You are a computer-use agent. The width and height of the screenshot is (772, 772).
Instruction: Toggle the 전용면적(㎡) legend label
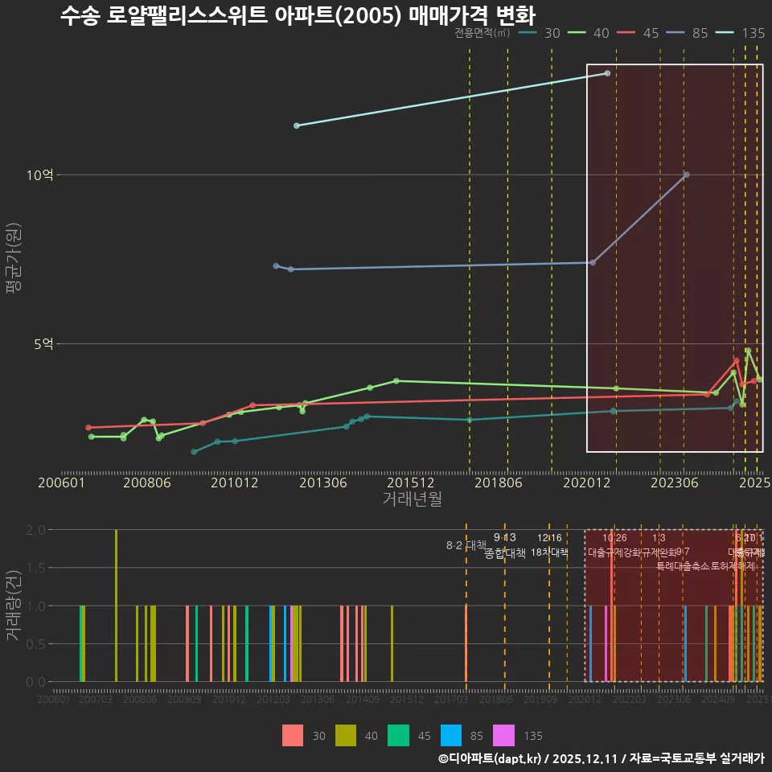(482, 34)
